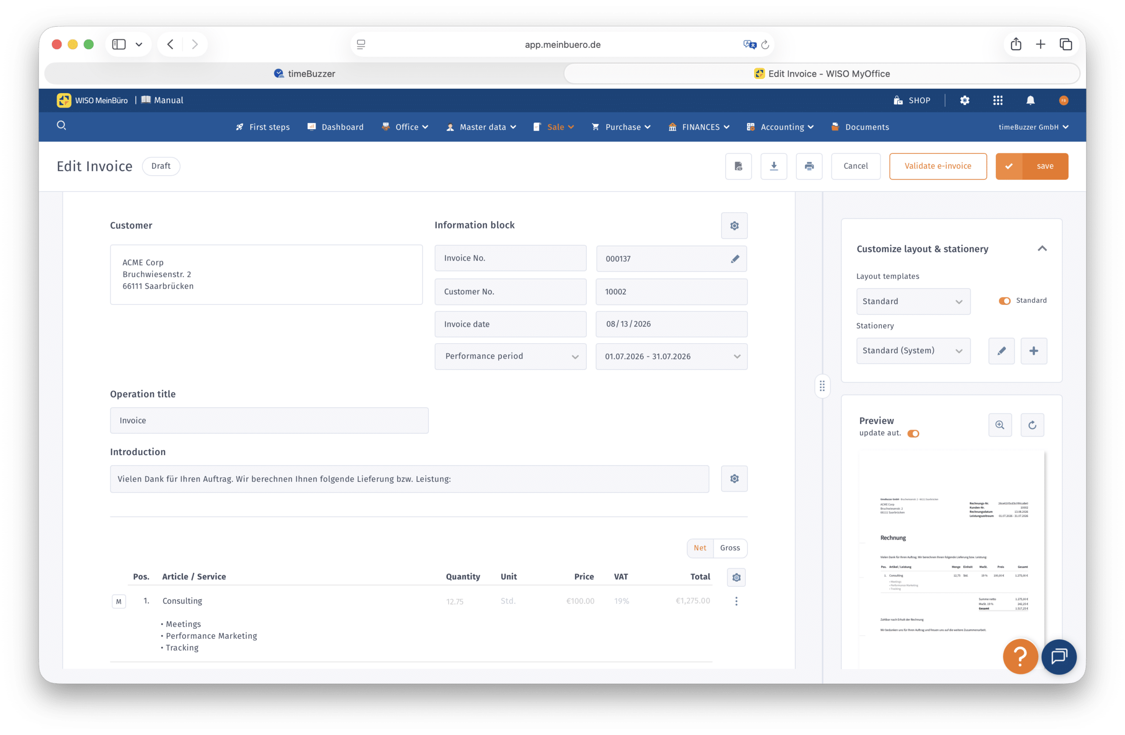
Task: Toggle the Standard layout switch
Action: click(1005, 301)
